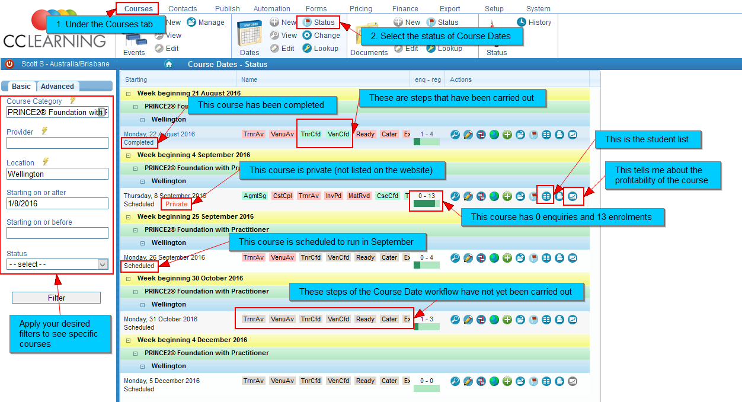Viewport: 742px width, 402px height.
Task: Collapse Wellington group under 25 September week
Action: pyautogui.click(x=142, y=243)
